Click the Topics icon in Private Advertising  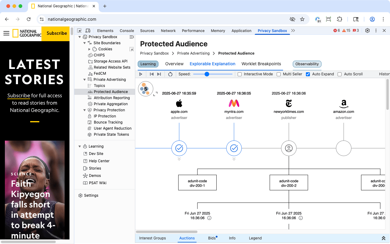tap(90, 86)
